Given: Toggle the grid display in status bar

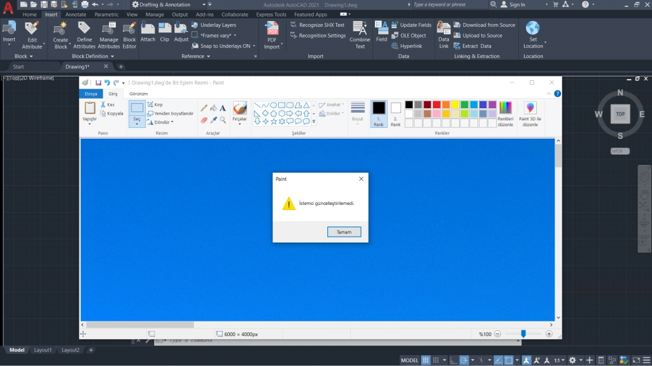Looking at the screenshot, I should point(425,360).
